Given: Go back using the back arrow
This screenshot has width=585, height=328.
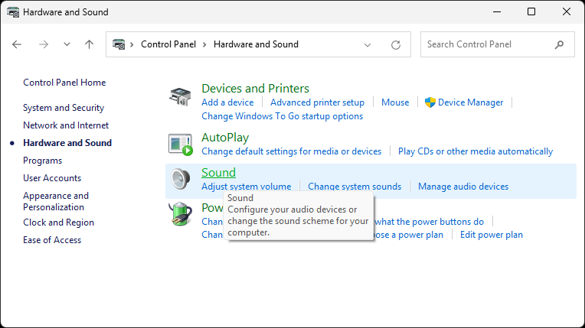Looking at the screenshot, I should click(18, 44).
